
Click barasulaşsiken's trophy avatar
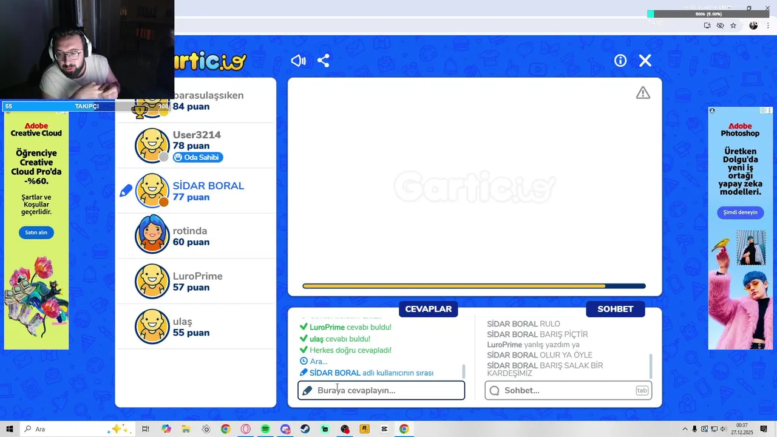[152, 103]
